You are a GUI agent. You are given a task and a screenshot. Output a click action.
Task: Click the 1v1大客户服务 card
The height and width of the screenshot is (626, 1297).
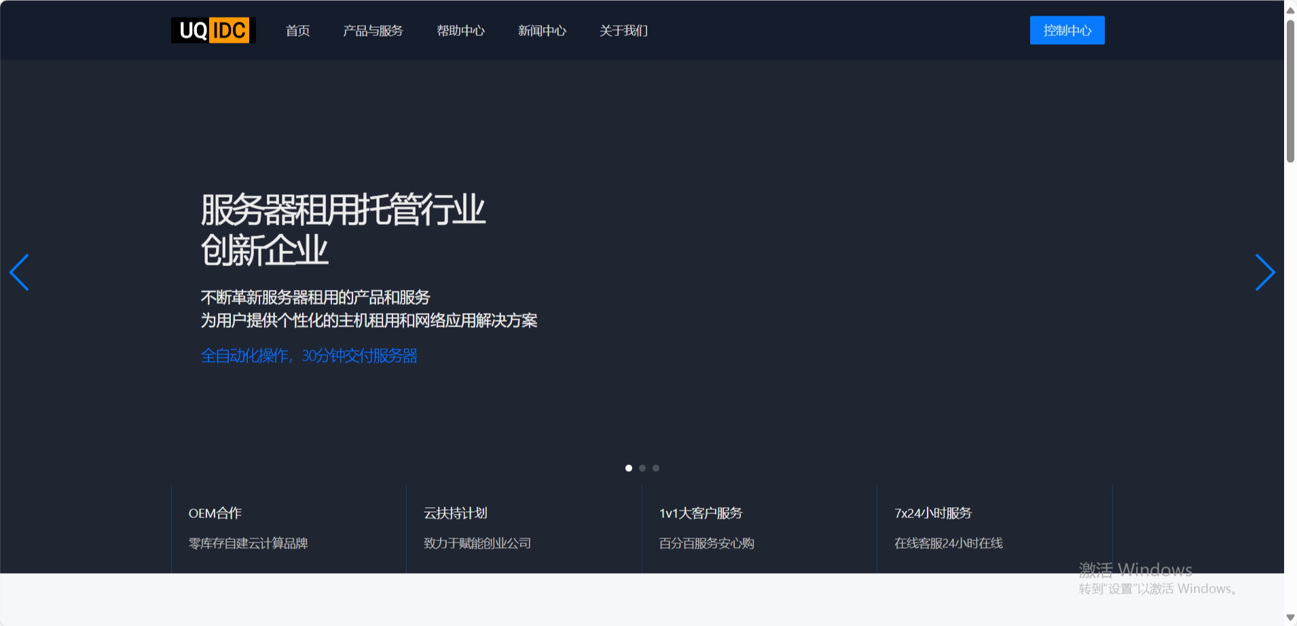759,528
